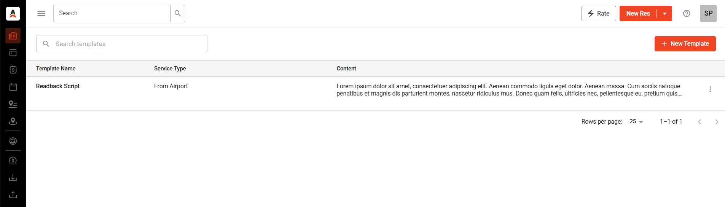Viewport: 725px width, 207px height.
Task: Select the globe icon in sidebar
Action: point(13,141)
